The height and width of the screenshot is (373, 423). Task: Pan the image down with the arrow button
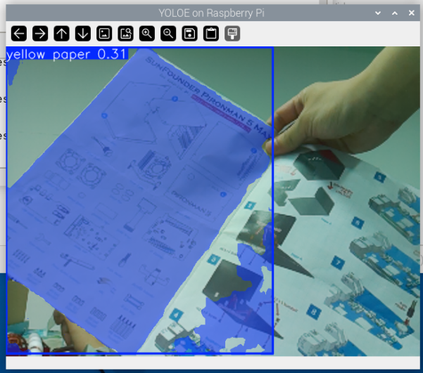pyautogui.click(x=83, y=34)
